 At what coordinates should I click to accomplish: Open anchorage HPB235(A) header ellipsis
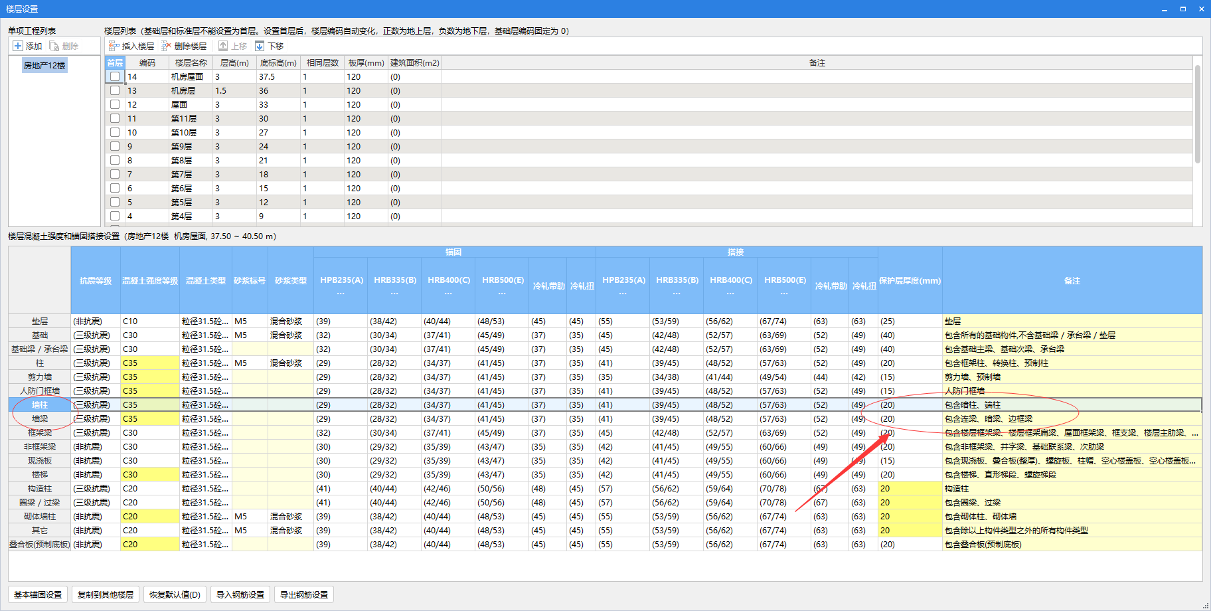[x=341, y=293]
